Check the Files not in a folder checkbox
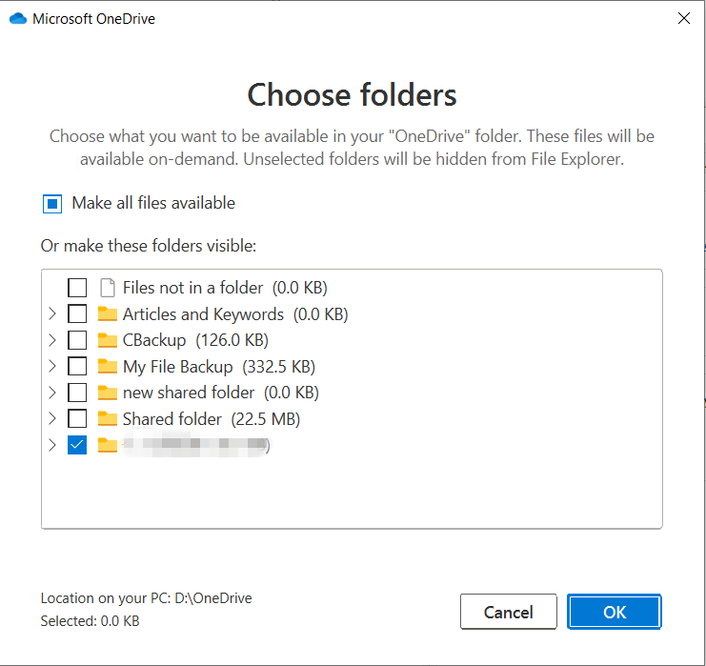The width and height of the screenshot is (706, 666). pyautogui.click(x=77, y=288)
